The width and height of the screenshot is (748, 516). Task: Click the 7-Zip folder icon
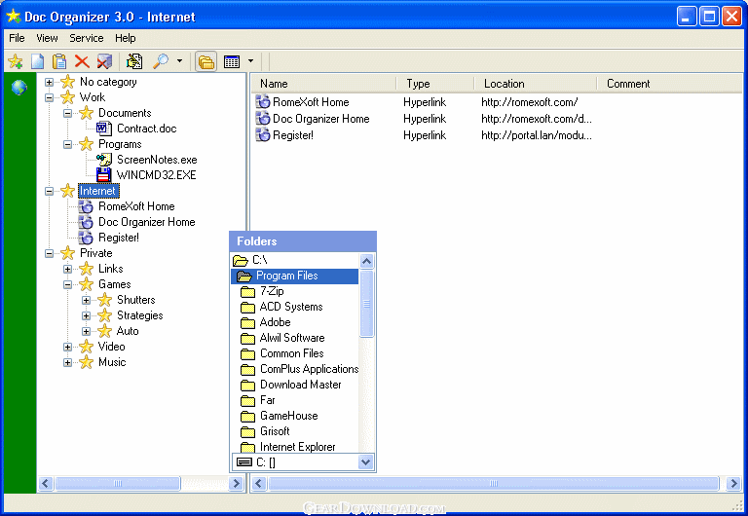coord(247,291)
